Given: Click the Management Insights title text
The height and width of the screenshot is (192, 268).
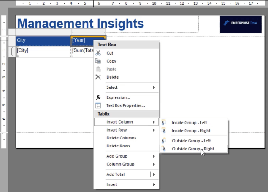Looking at the screenshot, I should [81, 24].
